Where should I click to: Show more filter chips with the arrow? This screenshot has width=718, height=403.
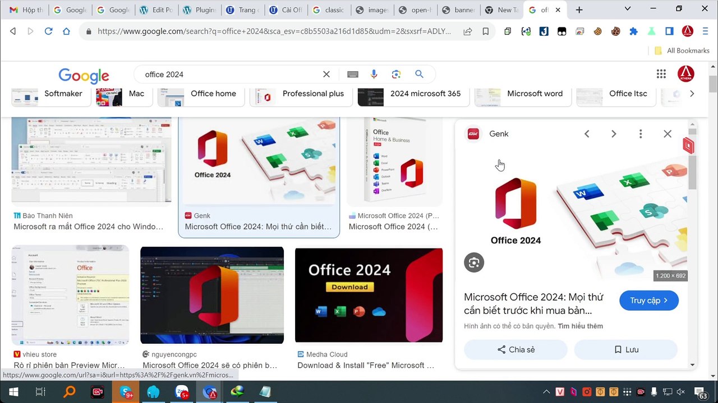[692, 93]
